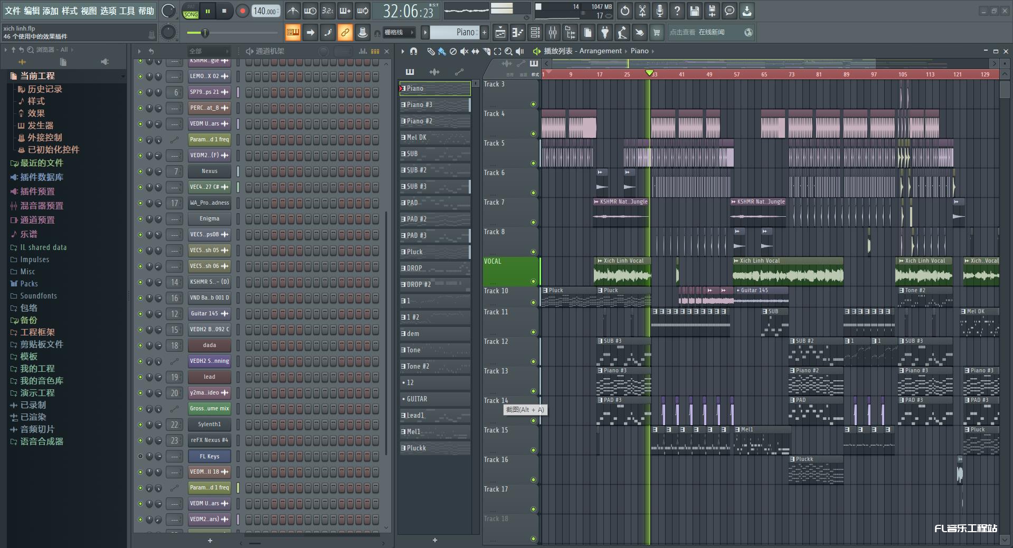Toggle mute light on VOCAL track

[533, 281]
